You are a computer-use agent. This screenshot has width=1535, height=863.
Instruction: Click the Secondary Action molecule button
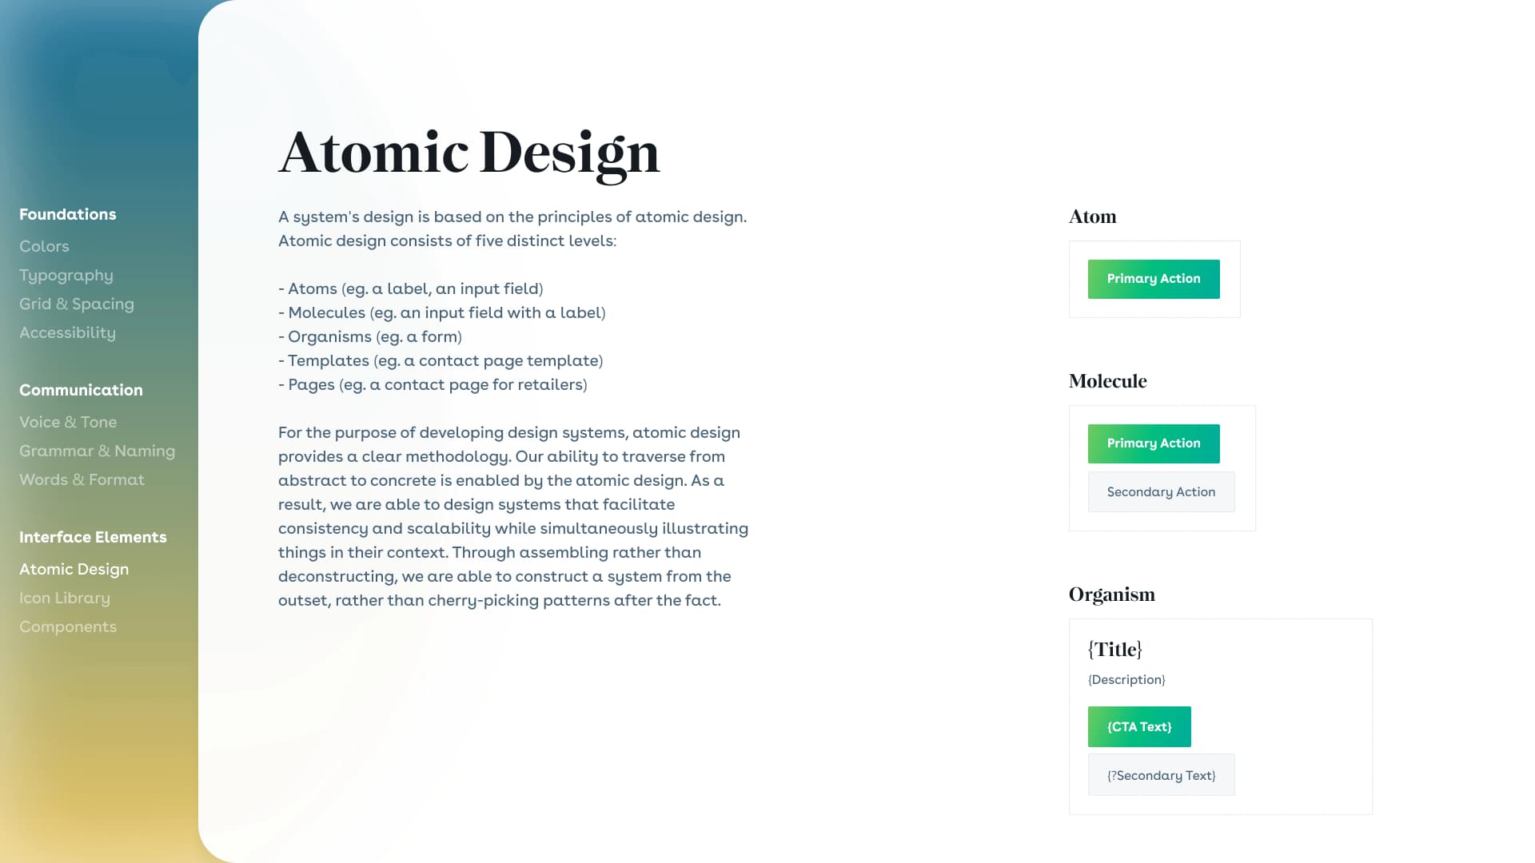pos(1161,491)
